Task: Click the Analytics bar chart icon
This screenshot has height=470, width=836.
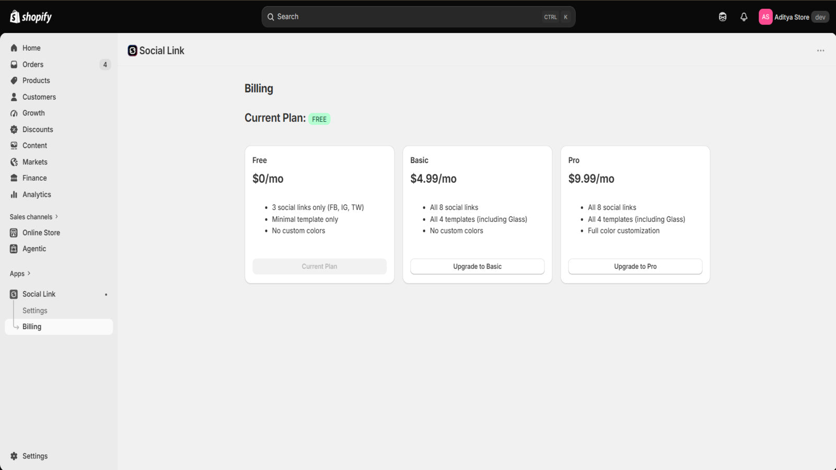Action: pos(14,194)
